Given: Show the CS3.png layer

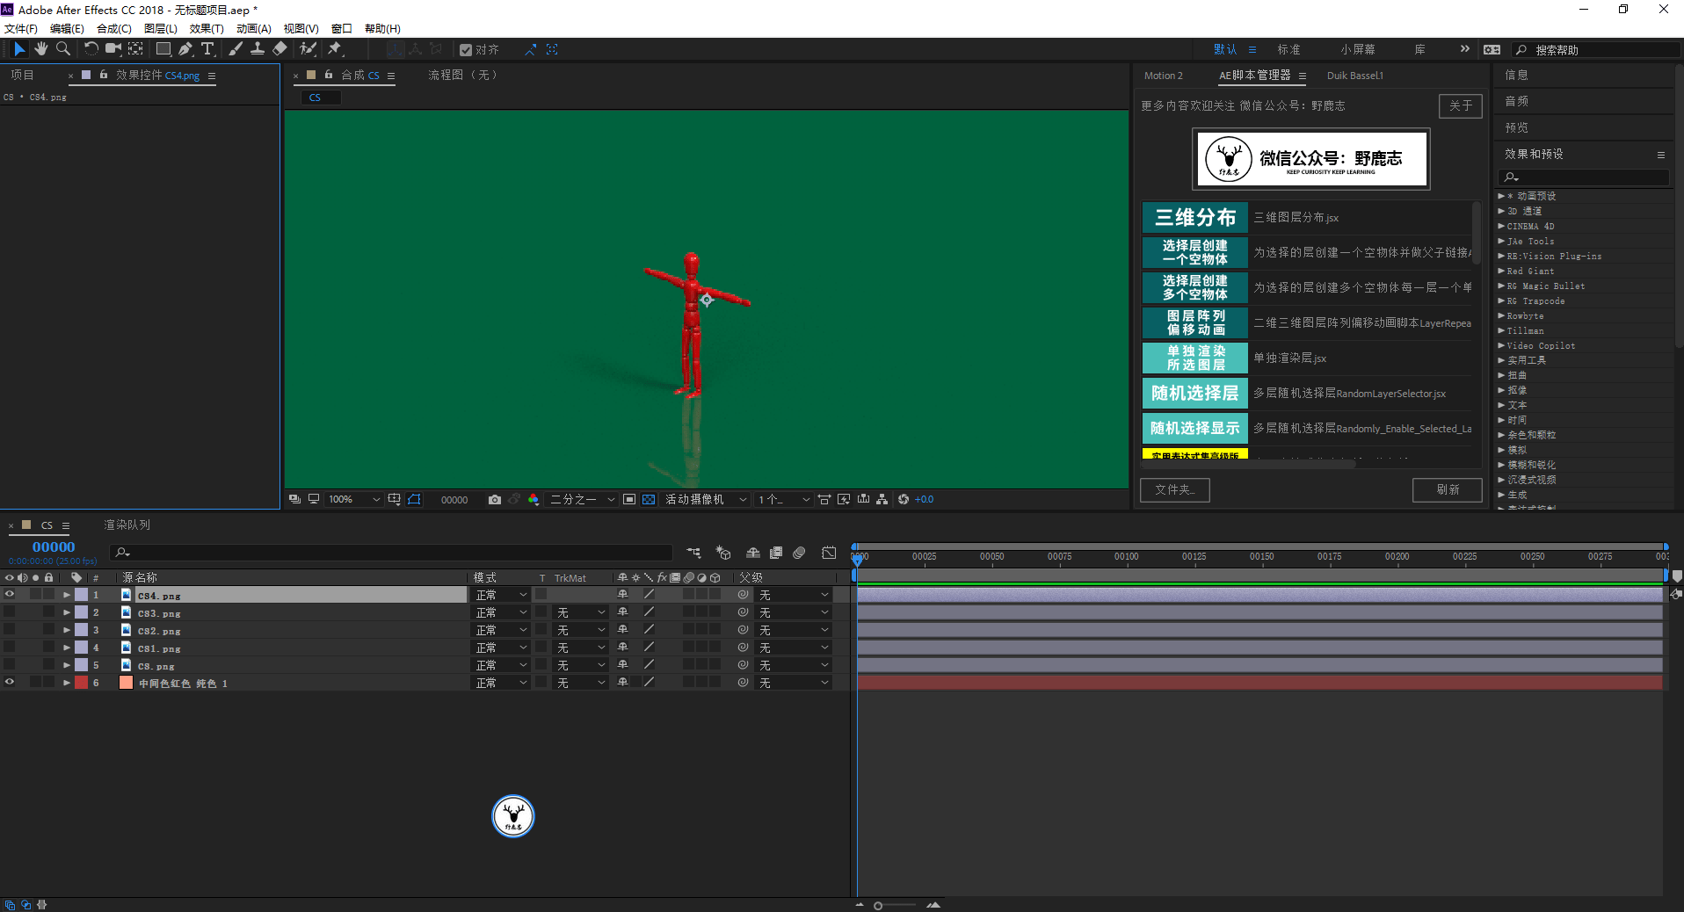Looking at the screenshot, I should [x=10, y=612].
